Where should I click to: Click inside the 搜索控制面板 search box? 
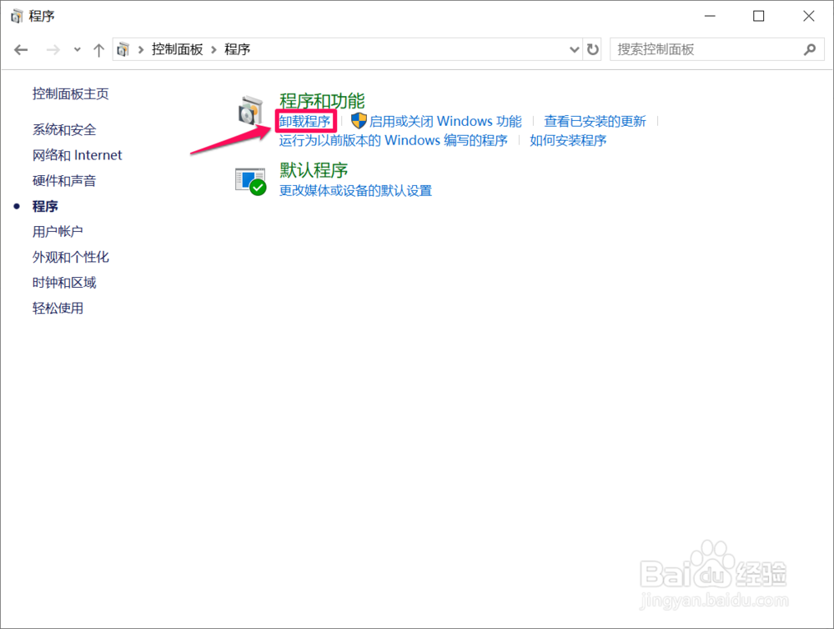click(709, 49)
